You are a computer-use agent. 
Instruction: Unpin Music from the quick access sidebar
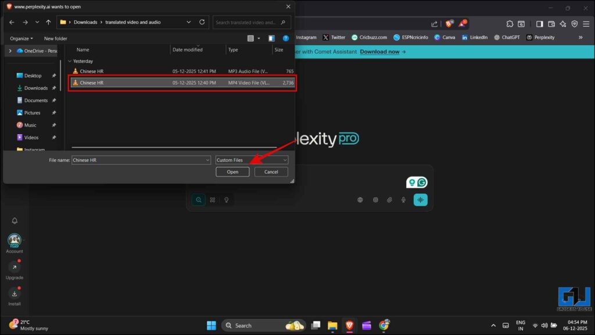53,125
